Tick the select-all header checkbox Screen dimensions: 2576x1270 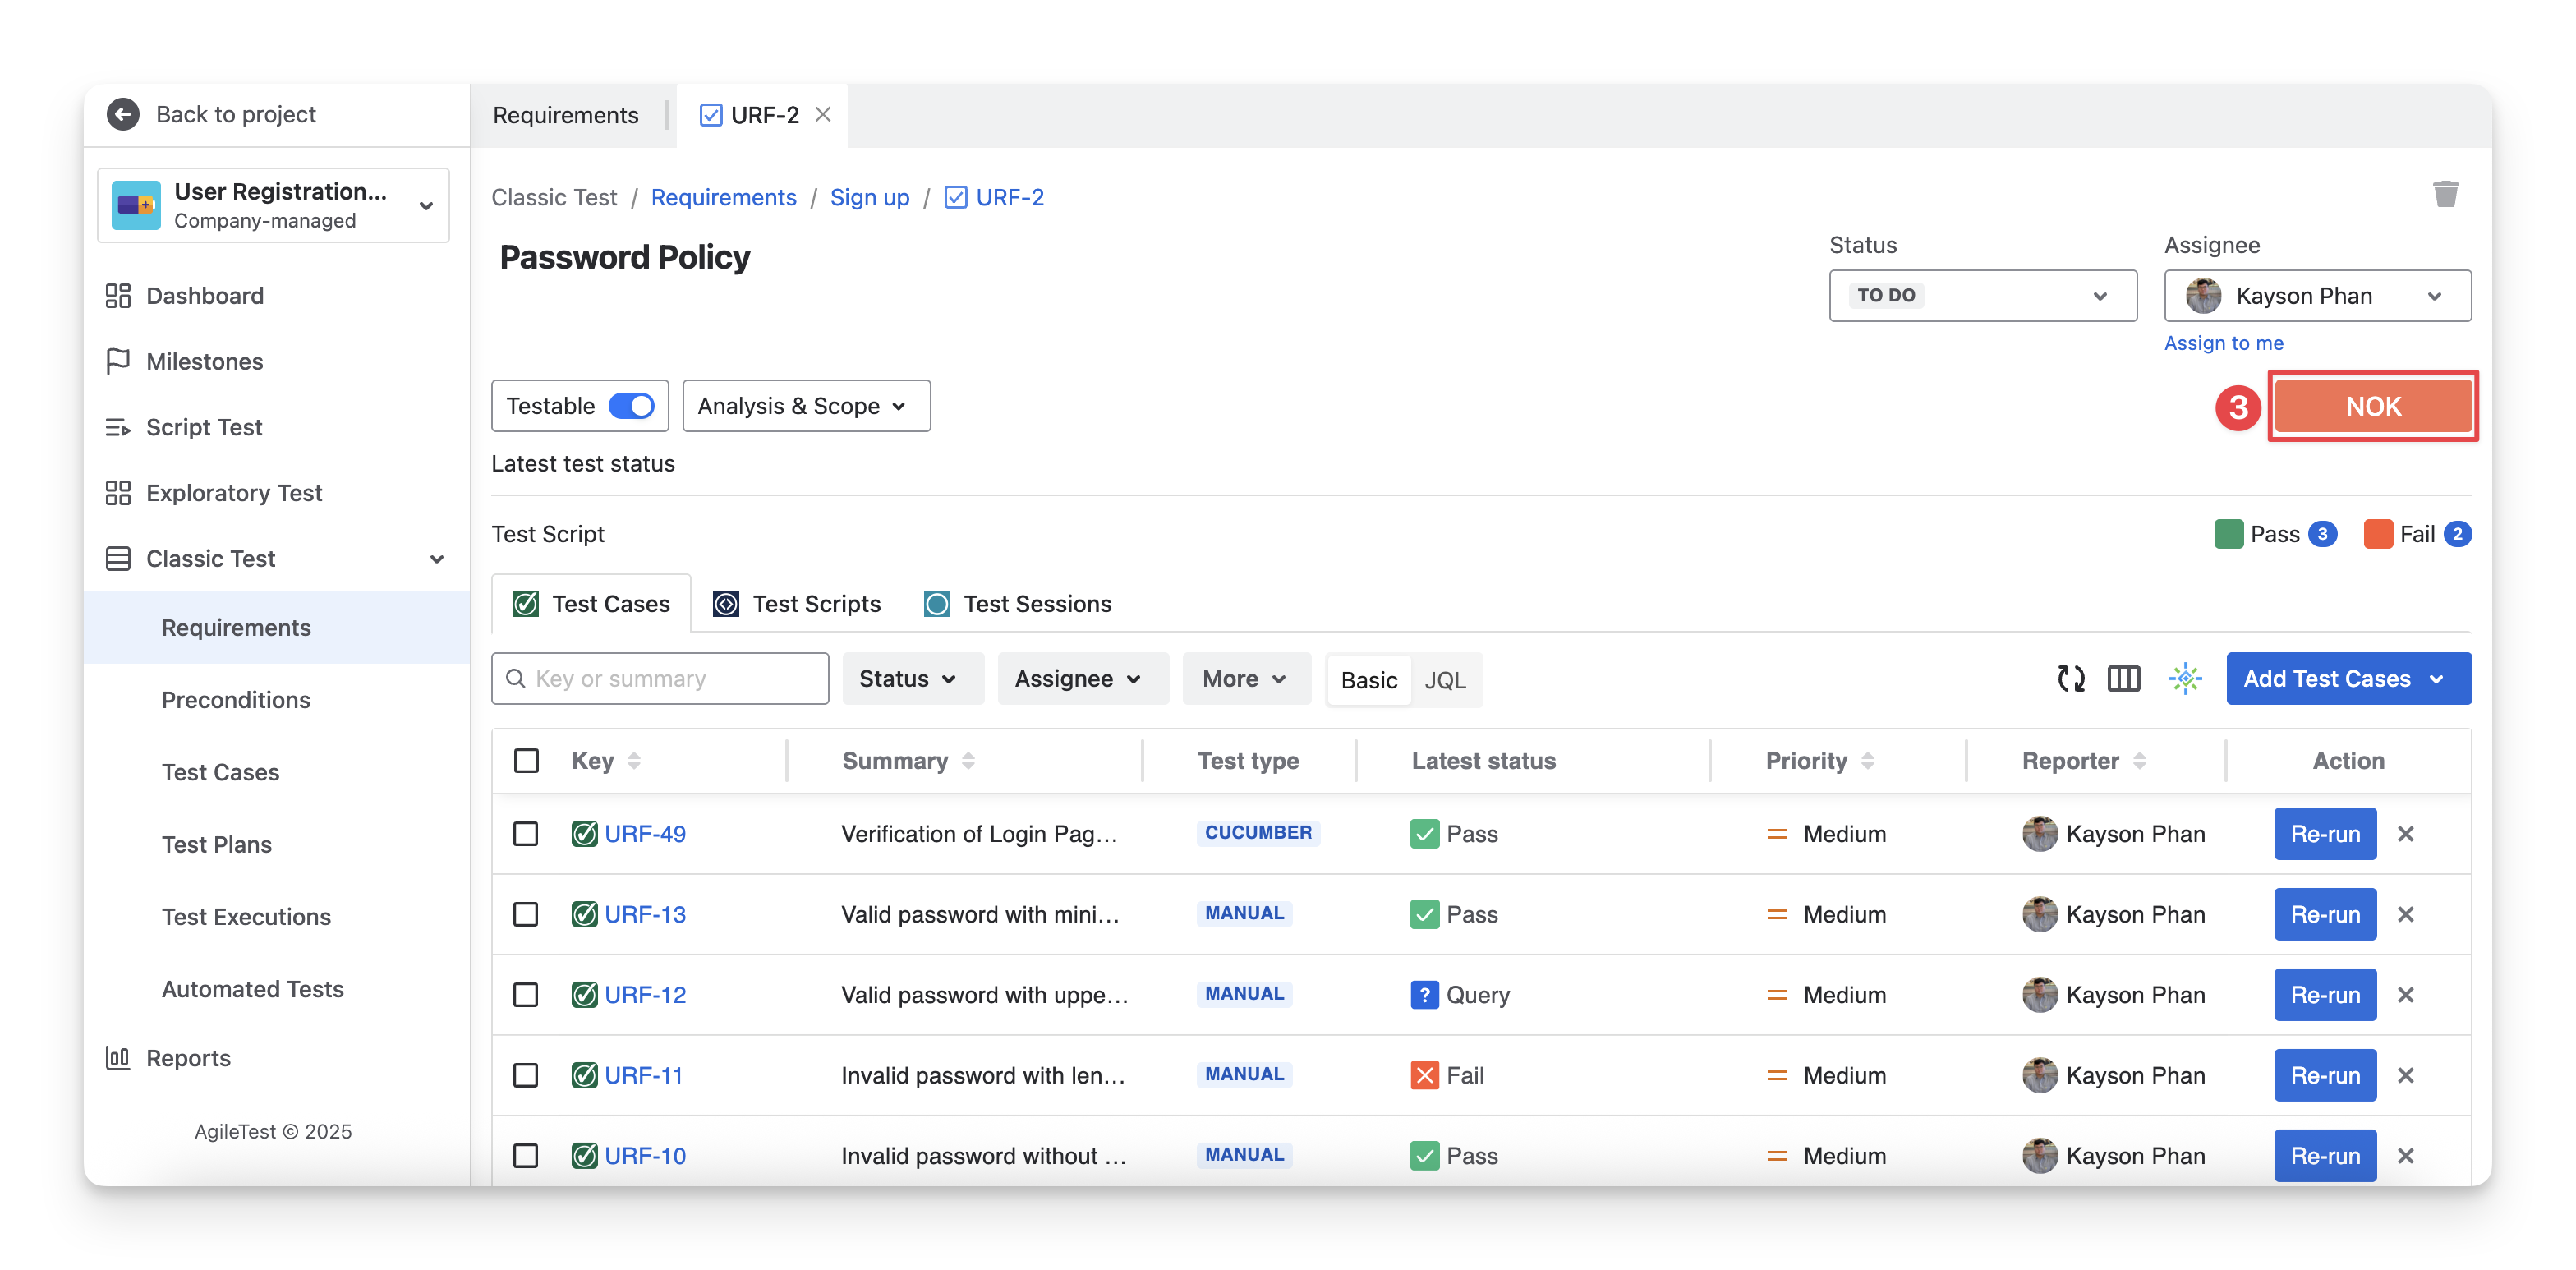point(526,761)
